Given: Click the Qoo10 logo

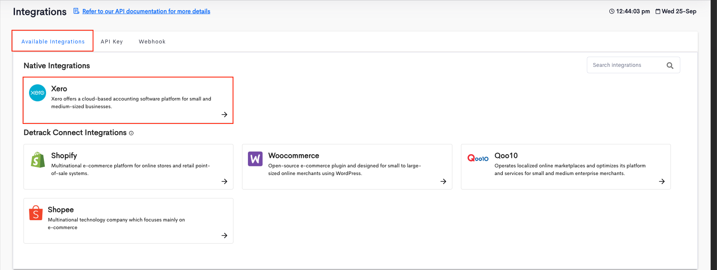Looking at the screenshot, I should pos(478,158).
